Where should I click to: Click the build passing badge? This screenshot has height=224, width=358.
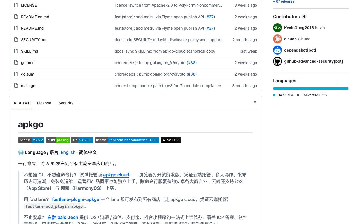point(58,140)
